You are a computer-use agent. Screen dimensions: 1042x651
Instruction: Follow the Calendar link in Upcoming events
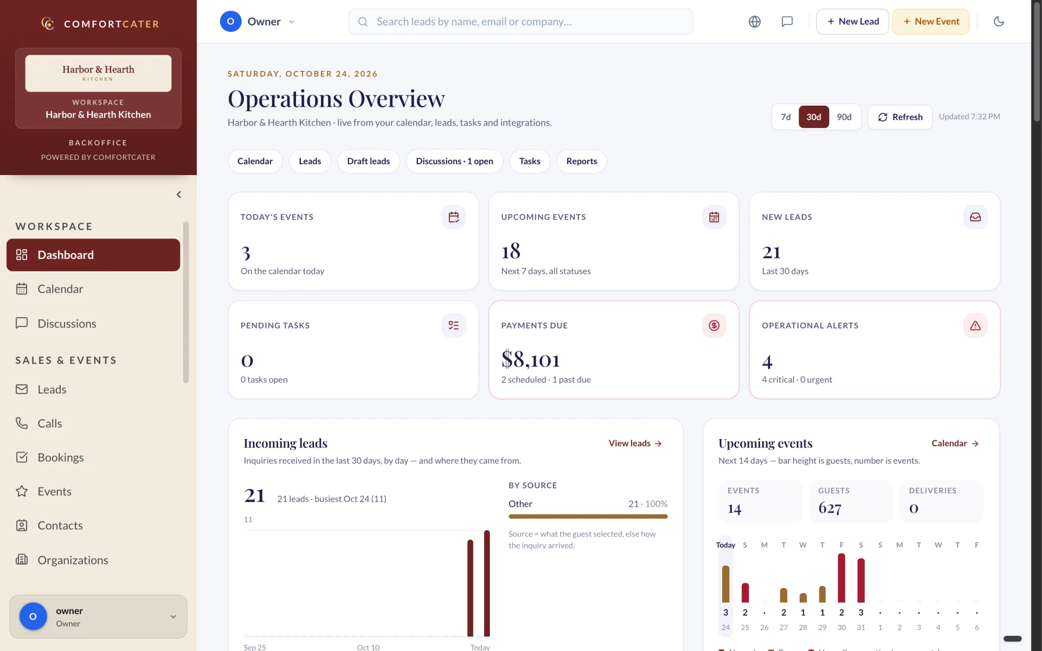coord(955,443)
